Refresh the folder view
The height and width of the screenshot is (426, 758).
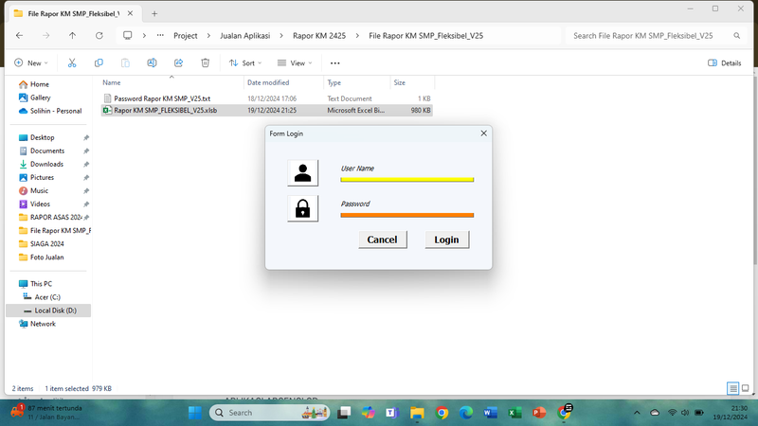click(99, 35)
